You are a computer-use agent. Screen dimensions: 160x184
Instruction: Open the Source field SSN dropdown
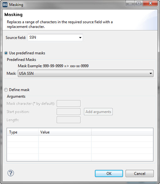point(55,38)
